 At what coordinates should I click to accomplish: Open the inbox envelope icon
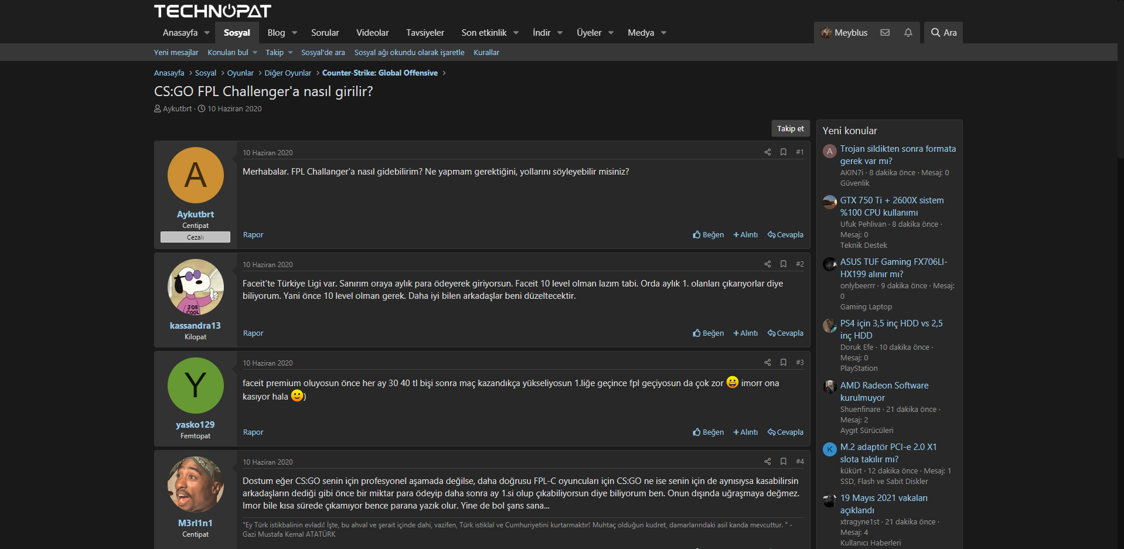click(885, 33)
